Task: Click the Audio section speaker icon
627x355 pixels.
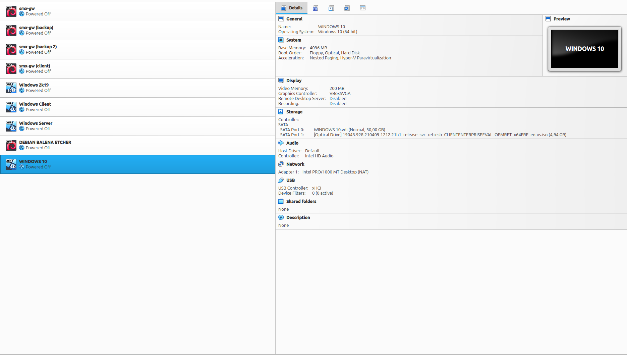Action: point(281,143)
